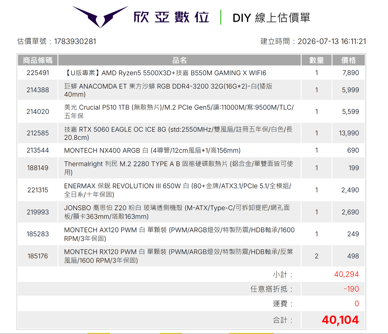Viewport: 388px width, 334px height.
Task: Click quantity 1 in the JONSBO Z20 row
Action: coord(316,212)
